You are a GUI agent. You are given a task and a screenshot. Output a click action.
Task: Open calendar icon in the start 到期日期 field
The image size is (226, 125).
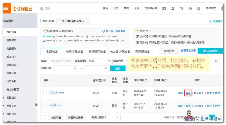click(x=75, y=69)
